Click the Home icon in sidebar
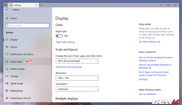 coord(7,18)
